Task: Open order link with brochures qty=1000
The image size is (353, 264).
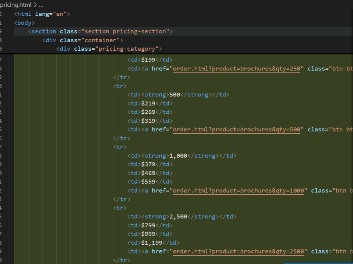Action: tap(238, 190)
